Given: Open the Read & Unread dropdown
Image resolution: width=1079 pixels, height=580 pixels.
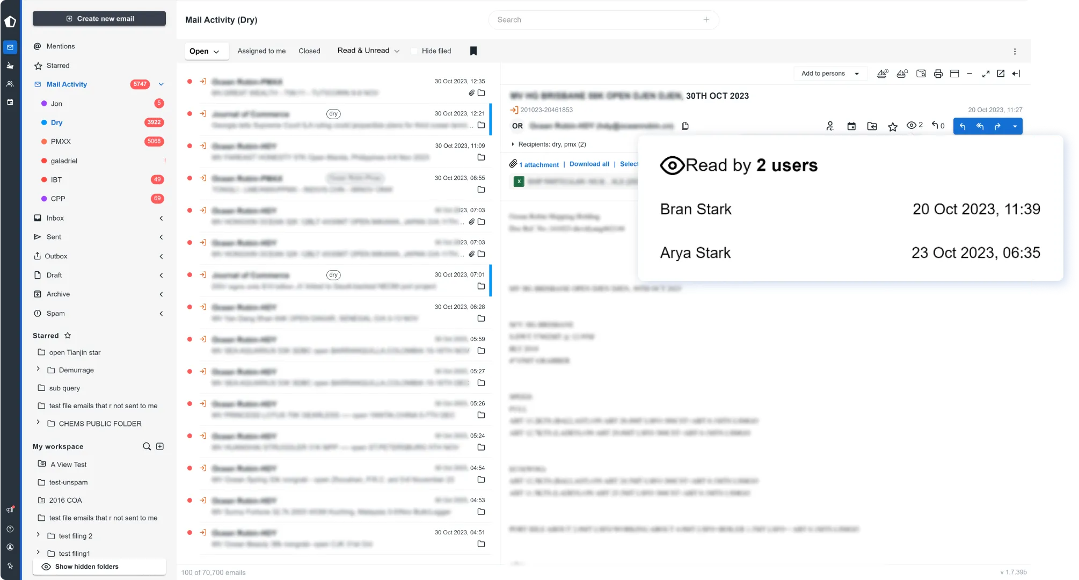Looking at the screenshot, I should coord(368,50).
